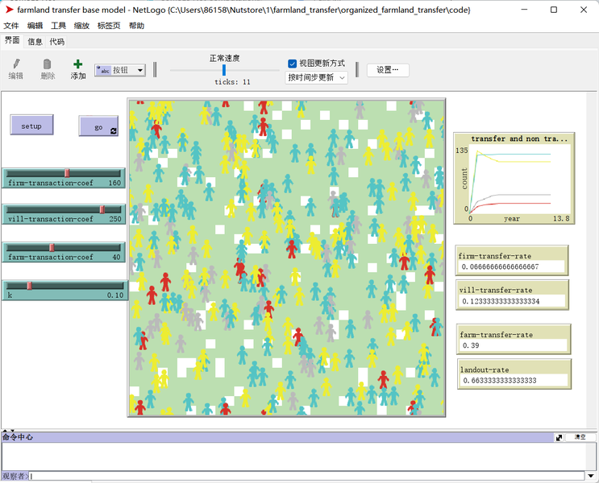
Task: Click the Delete (删除) trash icon
Action: click(48, 64)
